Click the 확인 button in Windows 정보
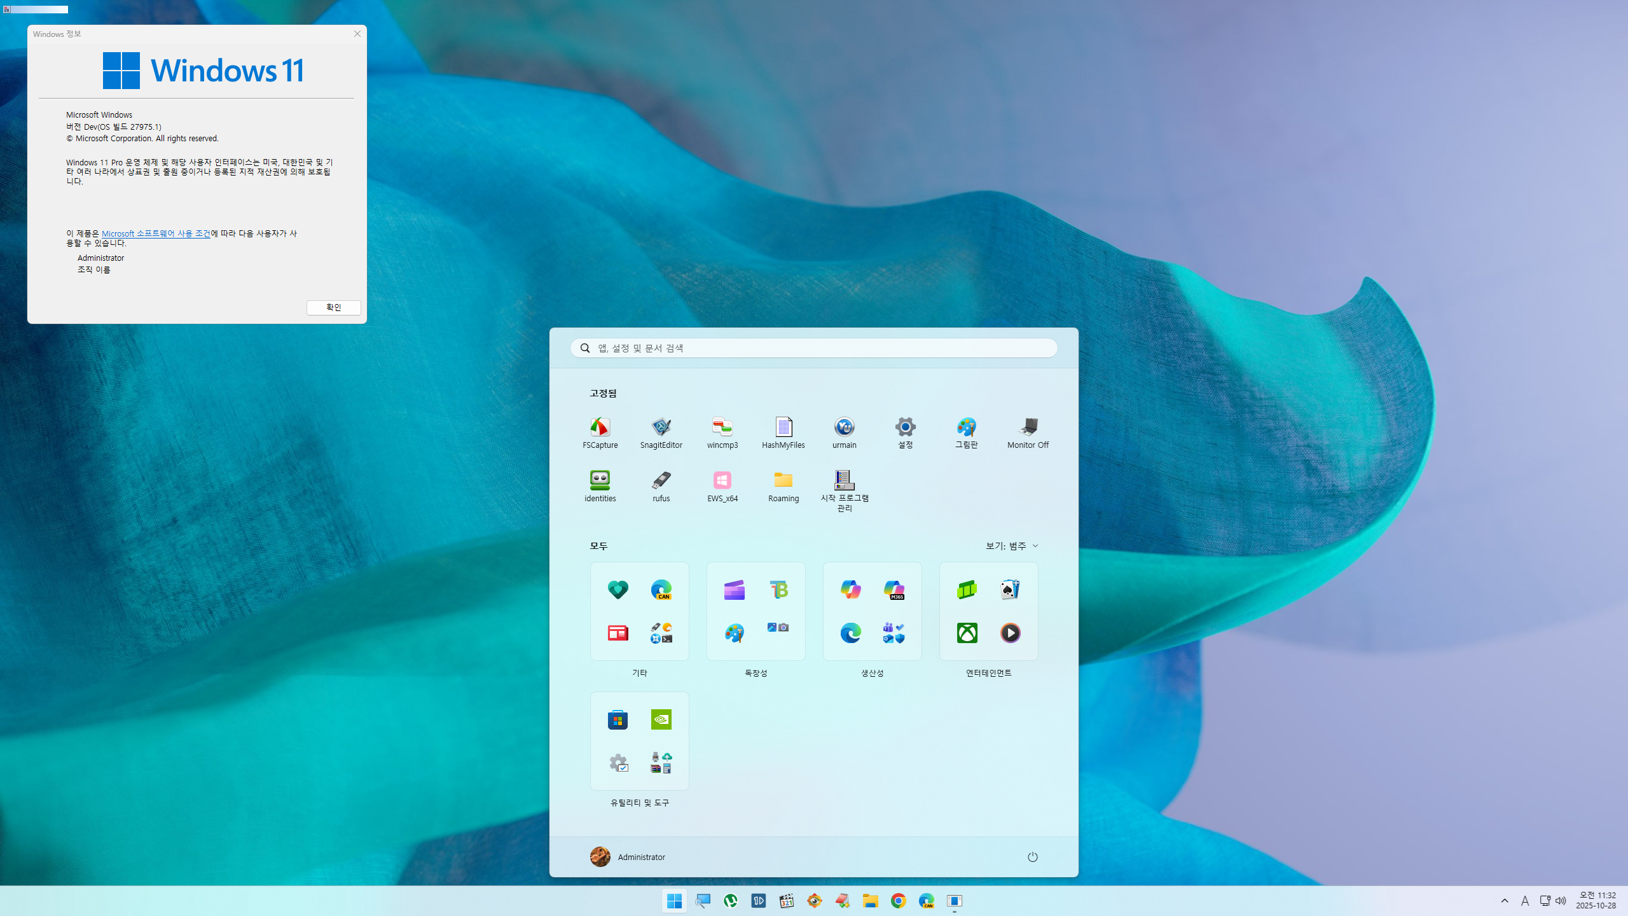The width and height of the screenshot is (1628, 916). tap(333, 307)
